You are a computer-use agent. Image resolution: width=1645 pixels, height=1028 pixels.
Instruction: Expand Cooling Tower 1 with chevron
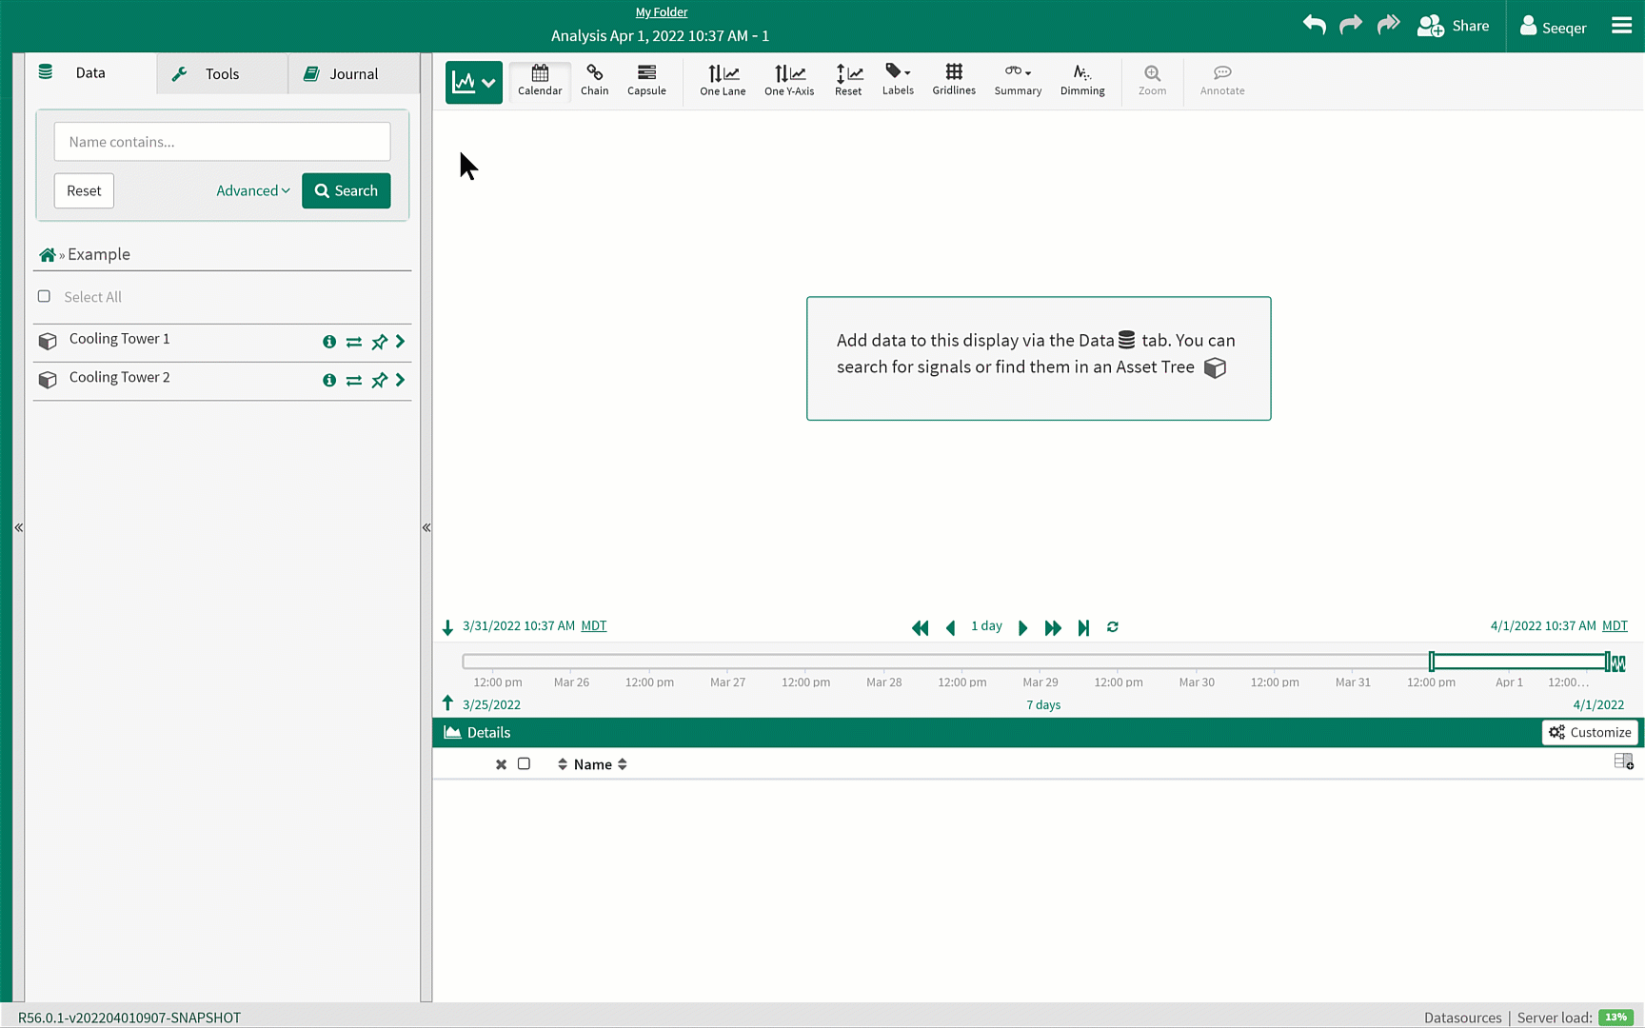(x=401, y=341)
